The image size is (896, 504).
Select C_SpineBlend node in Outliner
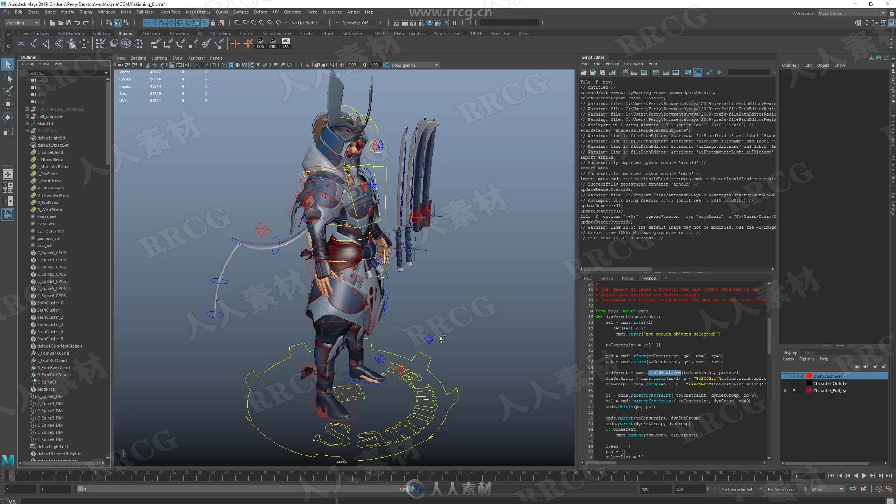[50, 152]
